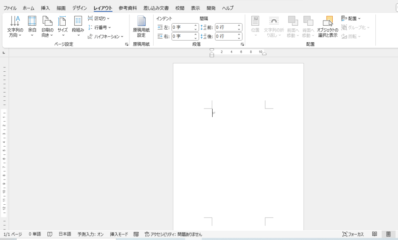The image size is (398, 240).
Task: Click the 日本語 language status
Action: click(65, 234)
